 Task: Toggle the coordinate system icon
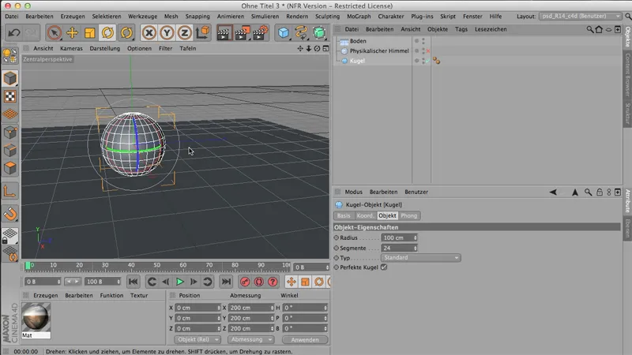tap(203, 32)
